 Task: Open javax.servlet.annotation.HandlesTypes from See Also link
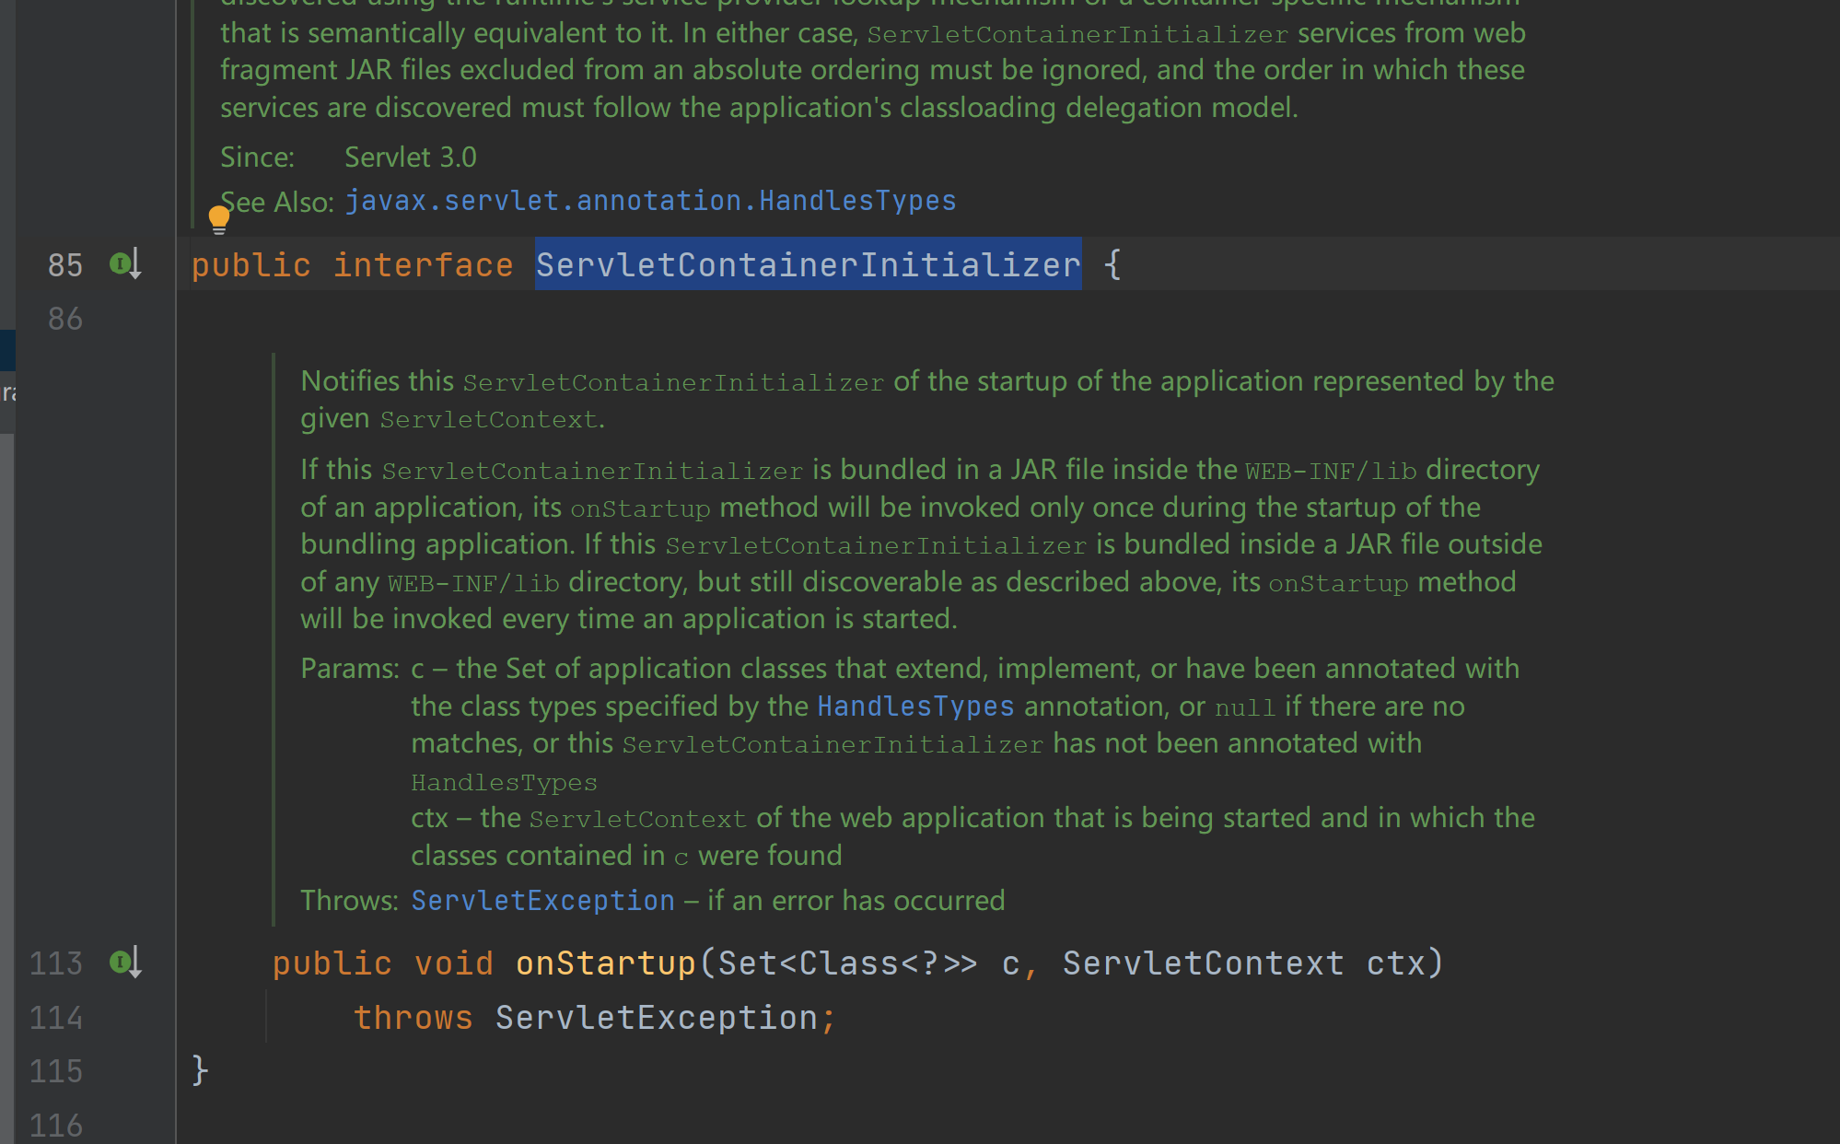pos(649,200)
